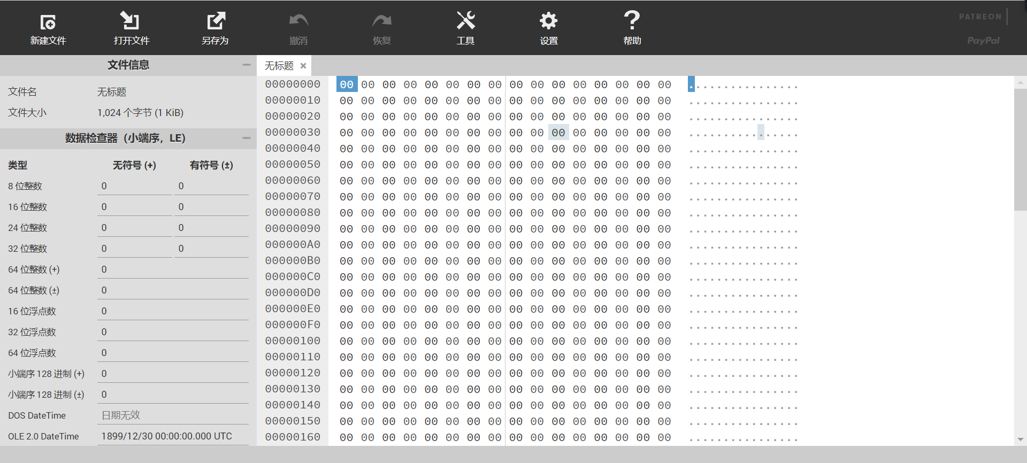Select the first byte in row 00000150
Viewport: 1027px width, 463px height.
coord(347,421)
